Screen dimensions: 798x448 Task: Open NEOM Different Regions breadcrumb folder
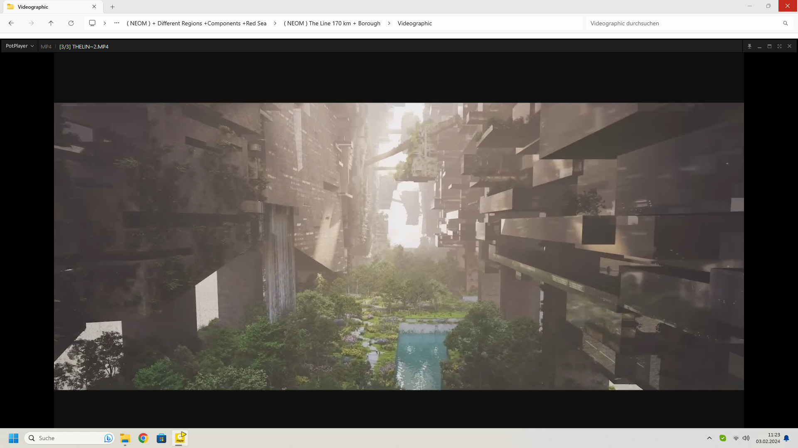(197, 23)
